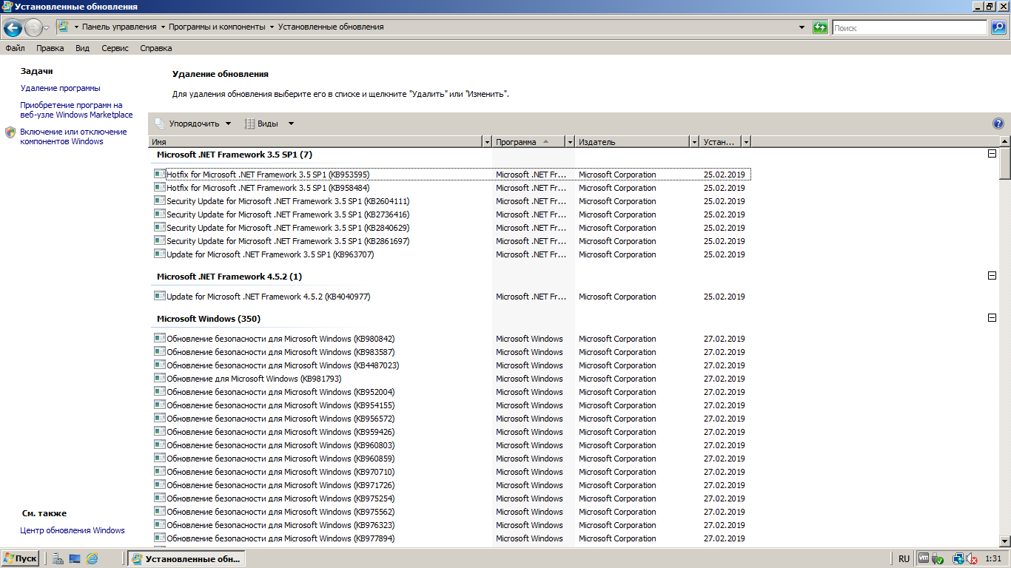Open the Вид menu
The height and width of the screenshot is (568, 1011).
pyautogui.click(x=82, y=48)
